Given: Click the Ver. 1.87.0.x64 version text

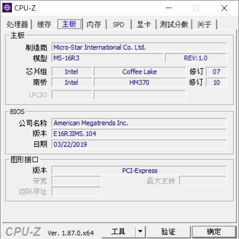Looking at the screenshot, I should pos(71,233).
